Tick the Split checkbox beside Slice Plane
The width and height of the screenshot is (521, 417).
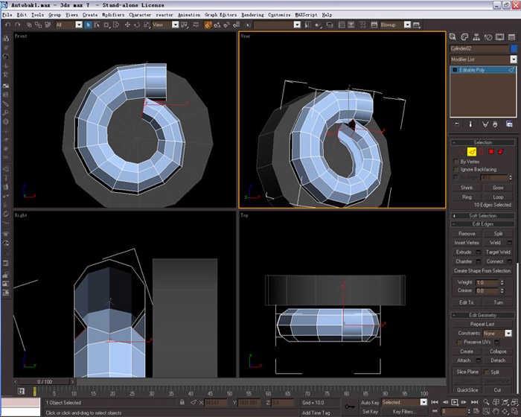pos(487,372)
